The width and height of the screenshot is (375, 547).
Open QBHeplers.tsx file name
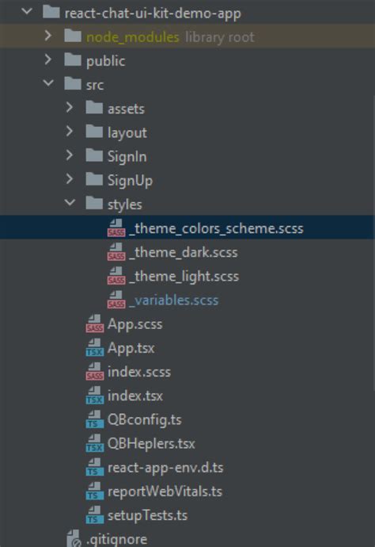[x=151, y=443]
